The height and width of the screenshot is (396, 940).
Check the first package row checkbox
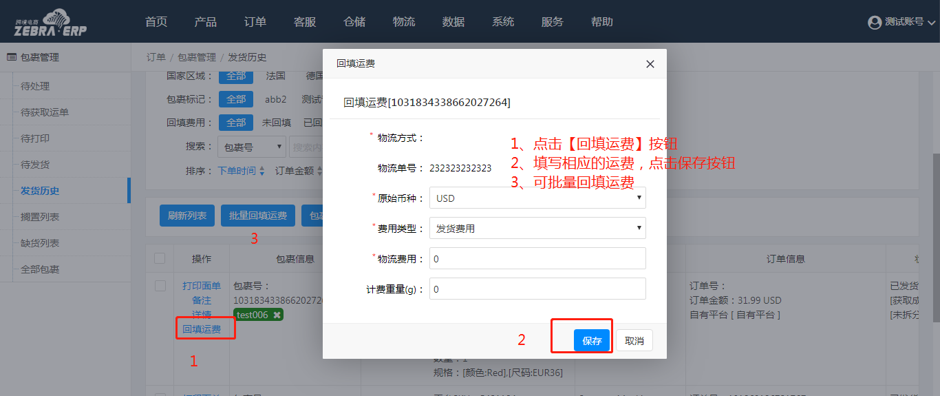pos(160,286)
